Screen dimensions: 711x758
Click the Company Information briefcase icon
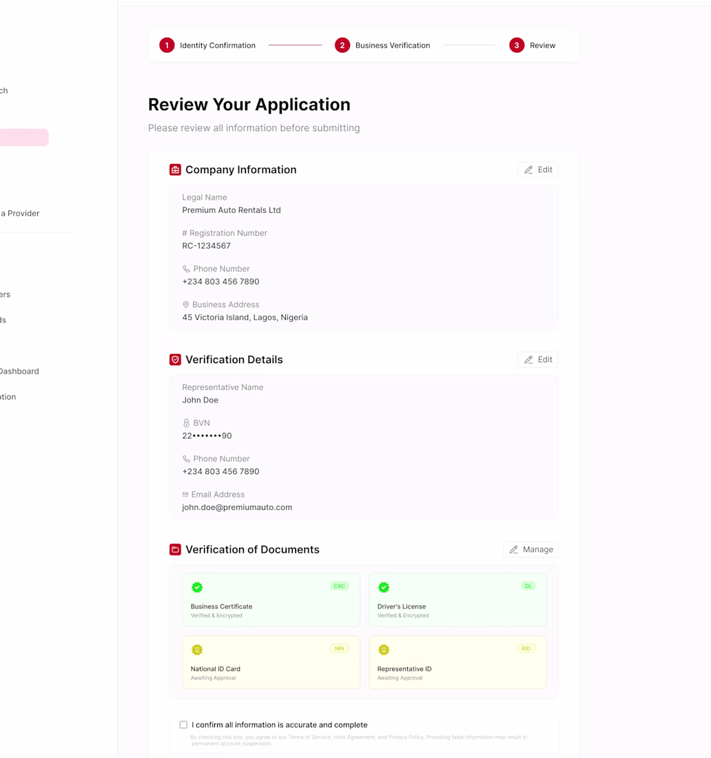click(175, 170)
